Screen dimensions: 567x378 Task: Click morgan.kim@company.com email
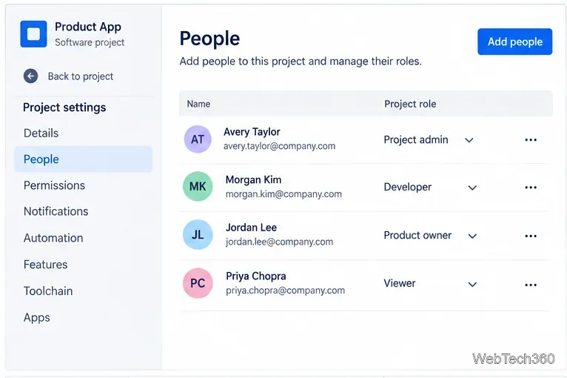[283, 194]
